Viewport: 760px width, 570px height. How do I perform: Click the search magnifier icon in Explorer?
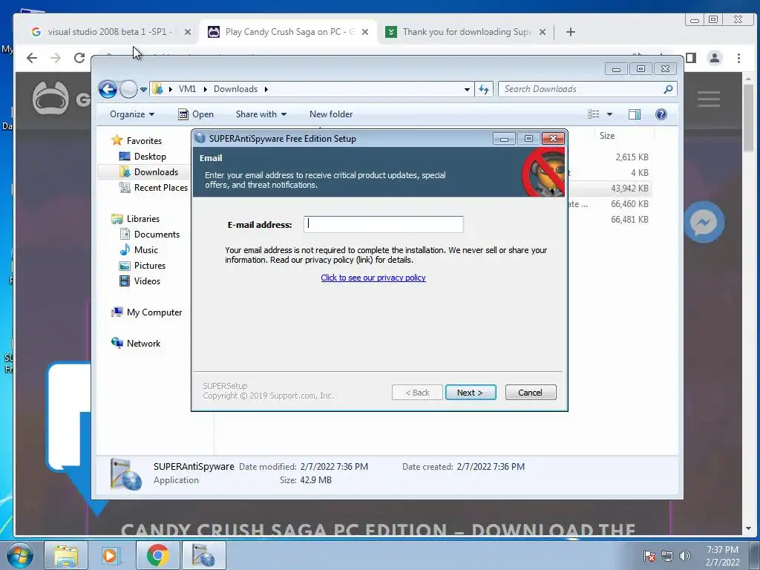(x=669, y=89)
